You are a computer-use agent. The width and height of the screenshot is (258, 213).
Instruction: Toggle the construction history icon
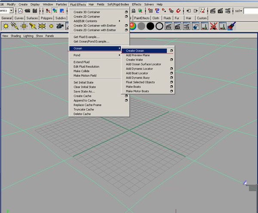tap(203, 11)
